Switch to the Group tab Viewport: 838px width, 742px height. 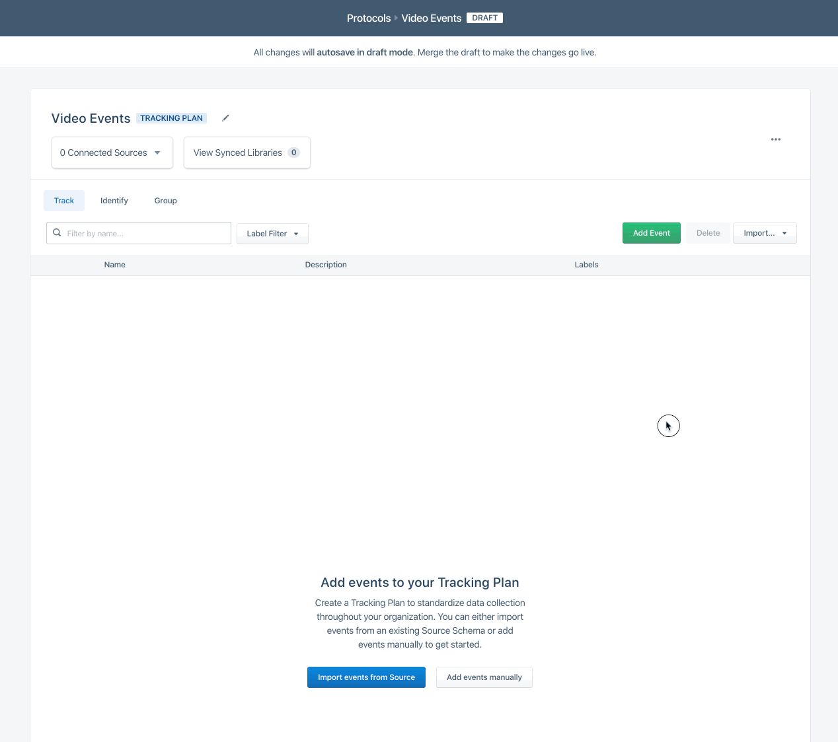coord(165,201)
